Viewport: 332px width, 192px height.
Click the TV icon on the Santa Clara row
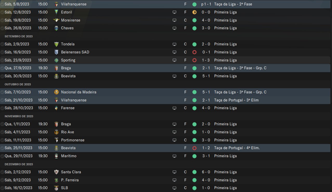[x=174, y=172]
